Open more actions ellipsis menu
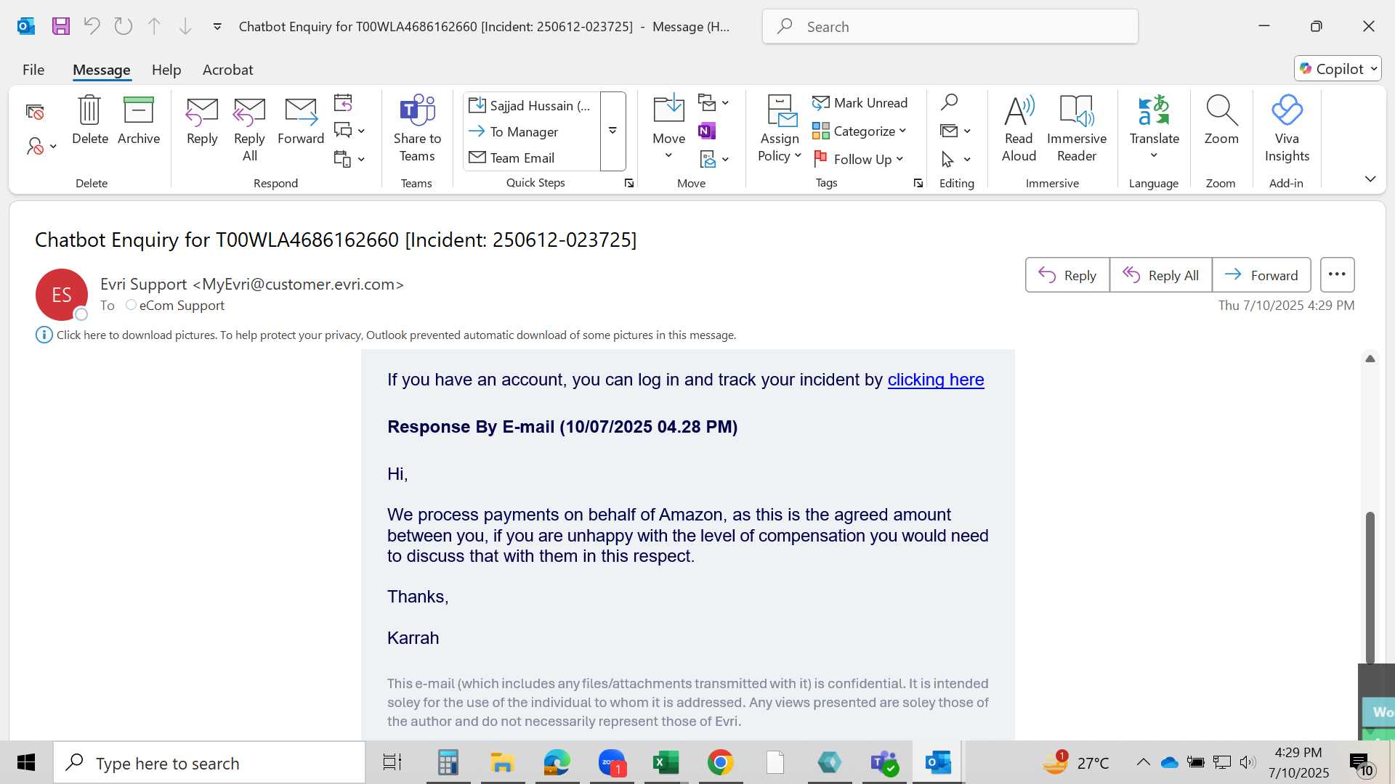 coord(1338,275)
